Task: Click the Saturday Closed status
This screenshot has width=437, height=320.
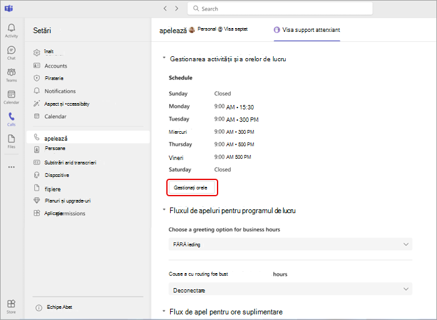Action: 223,169
